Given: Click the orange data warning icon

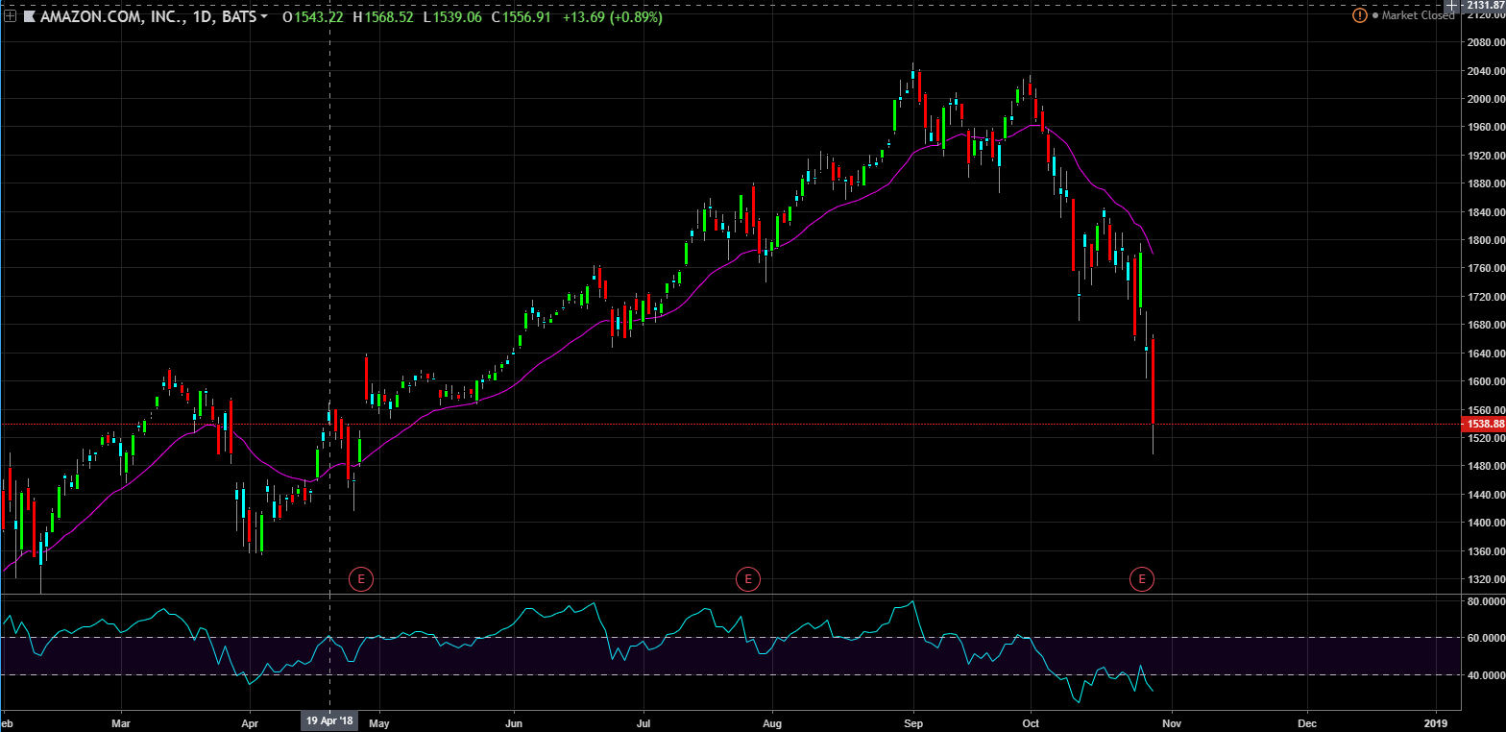Looking at the screenshot, I should point(1359,15).
